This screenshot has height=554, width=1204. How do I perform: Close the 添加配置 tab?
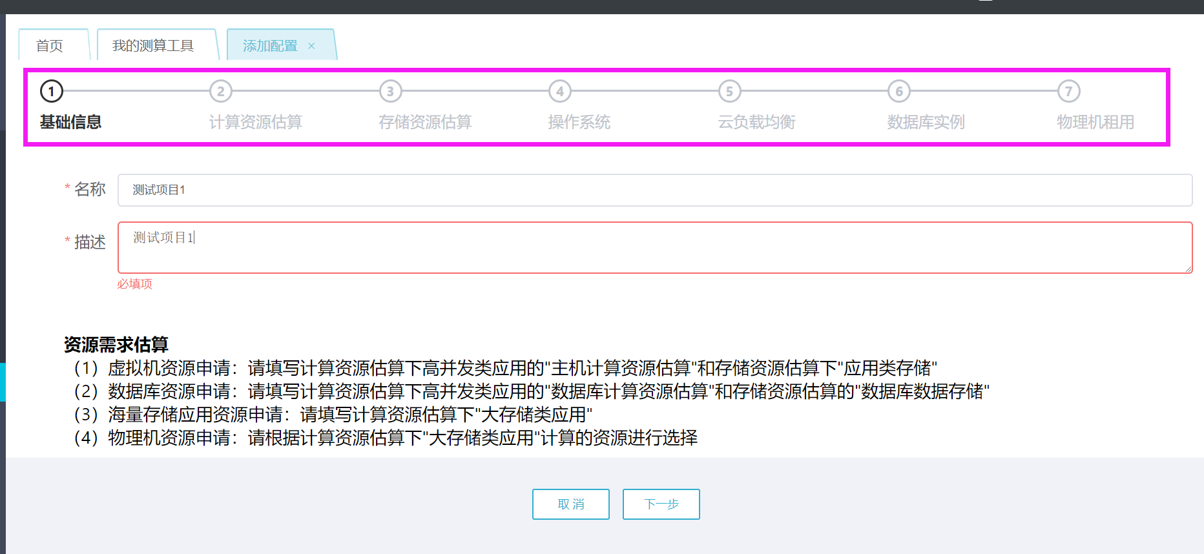tap(311, 46)
